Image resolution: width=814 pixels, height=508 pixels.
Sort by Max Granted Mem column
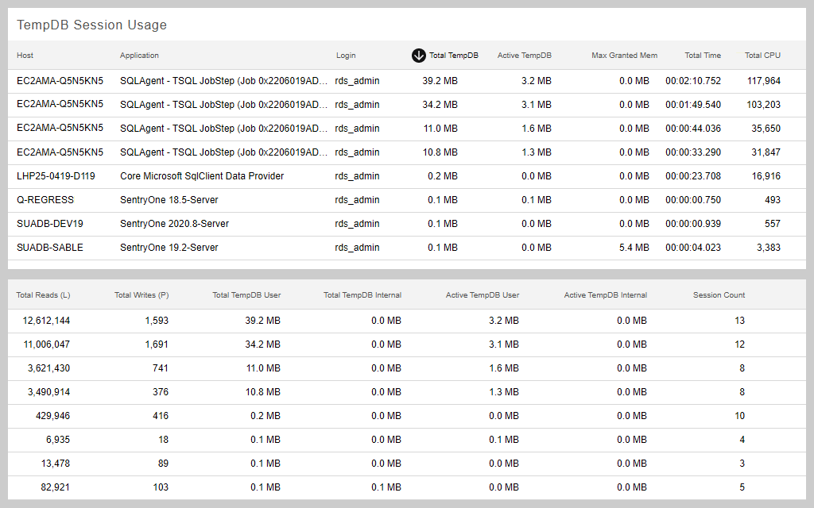pyautogui.click(x=625, y=56)
